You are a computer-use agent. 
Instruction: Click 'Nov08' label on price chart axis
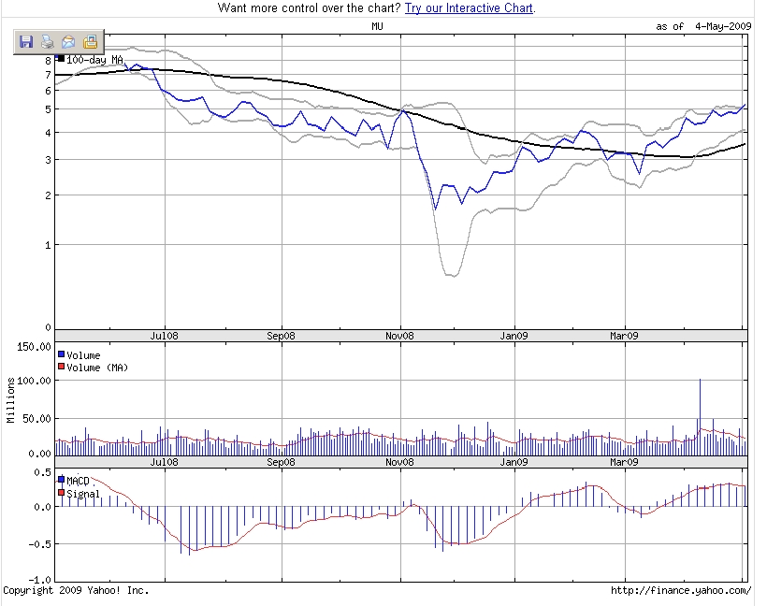399,336
